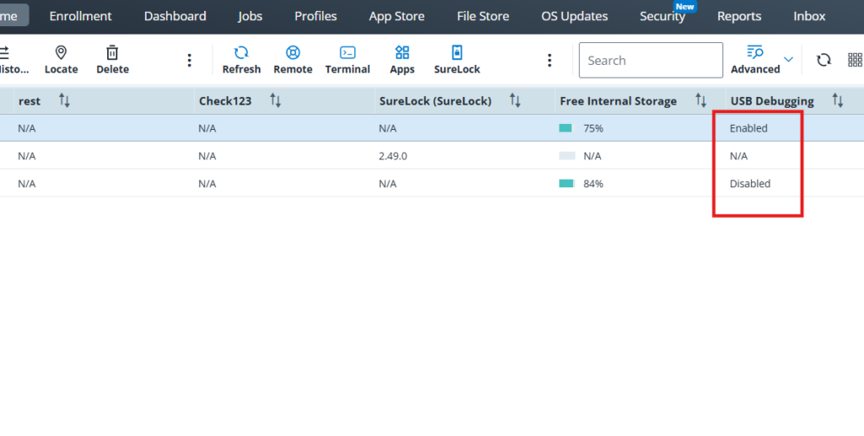Open the Terminal tool
The image size is (864, 436).
tap(348, 53)
